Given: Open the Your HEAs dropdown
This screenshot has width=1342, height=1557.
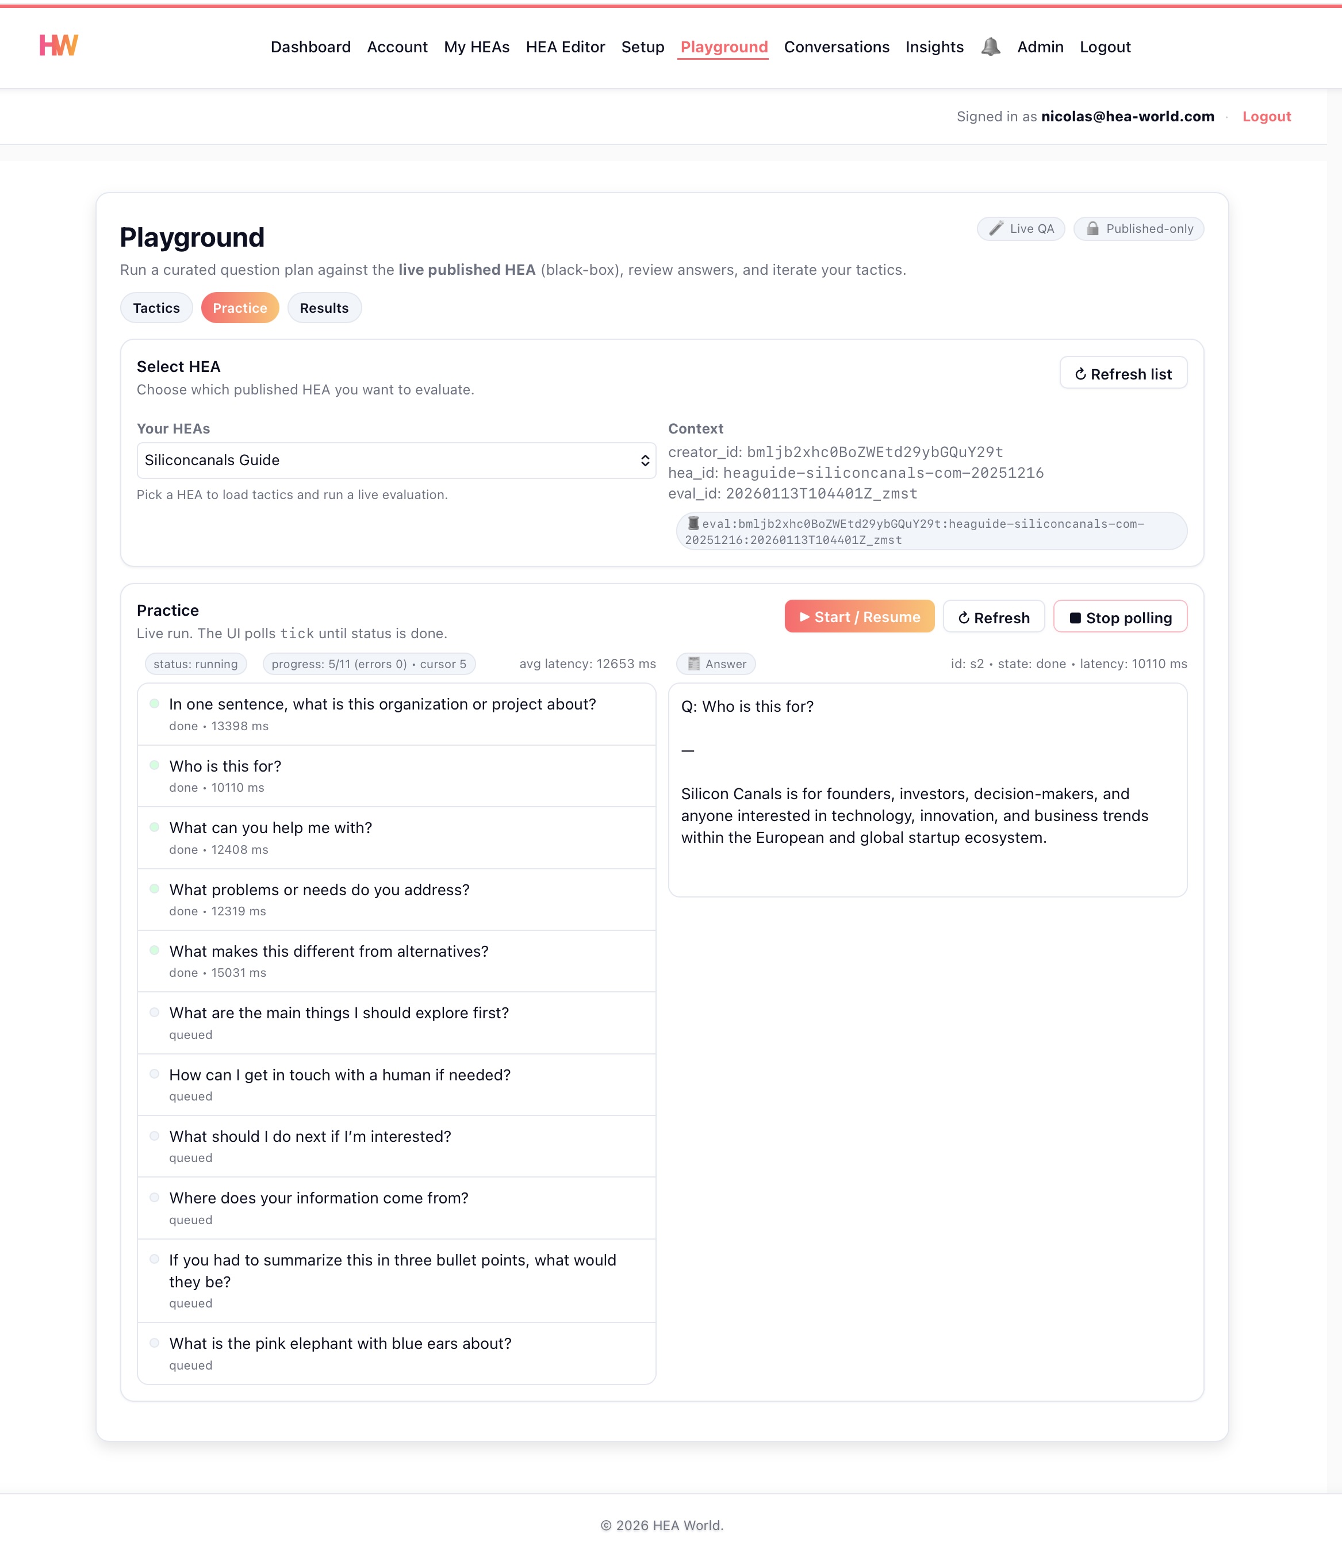Looking at the screenshot, I should [x=396, y=460].
